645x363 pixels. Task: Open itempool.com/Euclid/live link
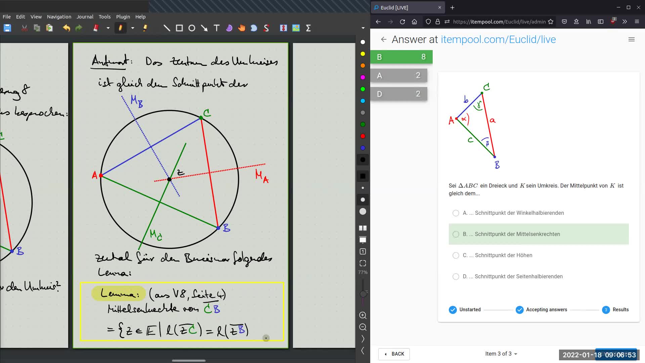(x=498, y=39)
